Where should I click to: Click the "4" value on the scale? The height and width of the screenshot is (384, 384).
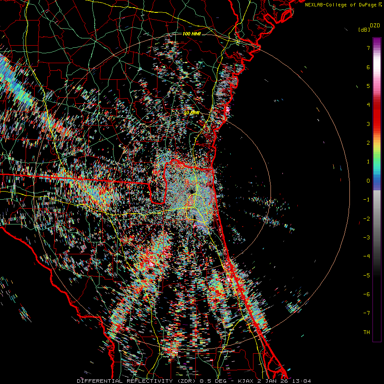point(368,105)
